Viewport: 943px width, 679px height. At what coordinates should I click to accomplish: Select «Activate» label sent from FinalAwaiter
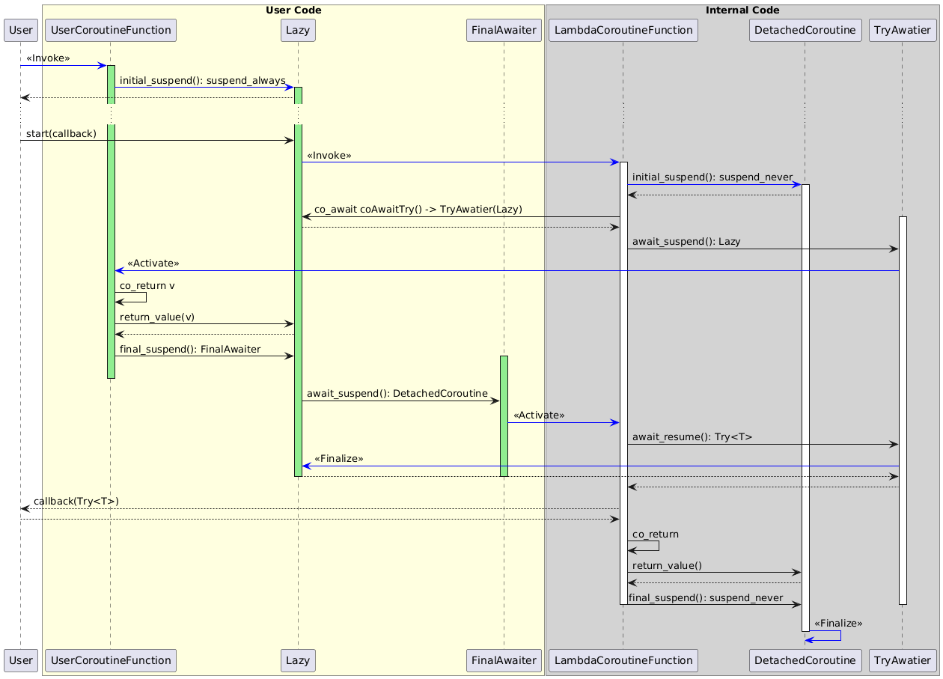coord(539,415)
